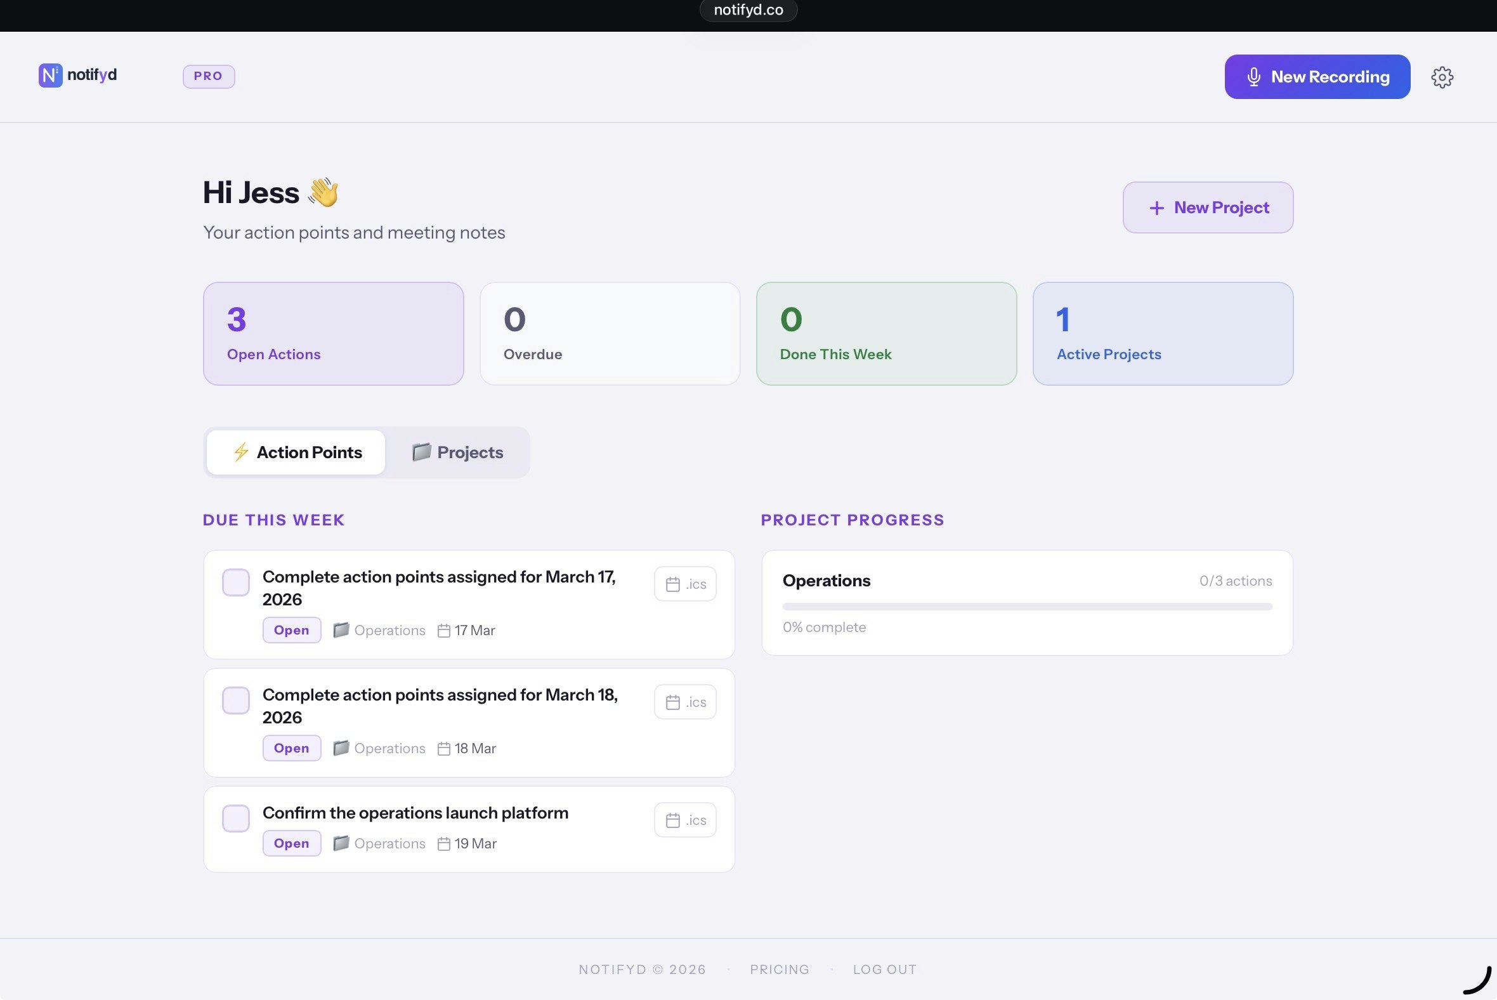Check the March 17 action point checkbox
Image resolution: width=1497 pixels, height=1000 pixels.
236,582
